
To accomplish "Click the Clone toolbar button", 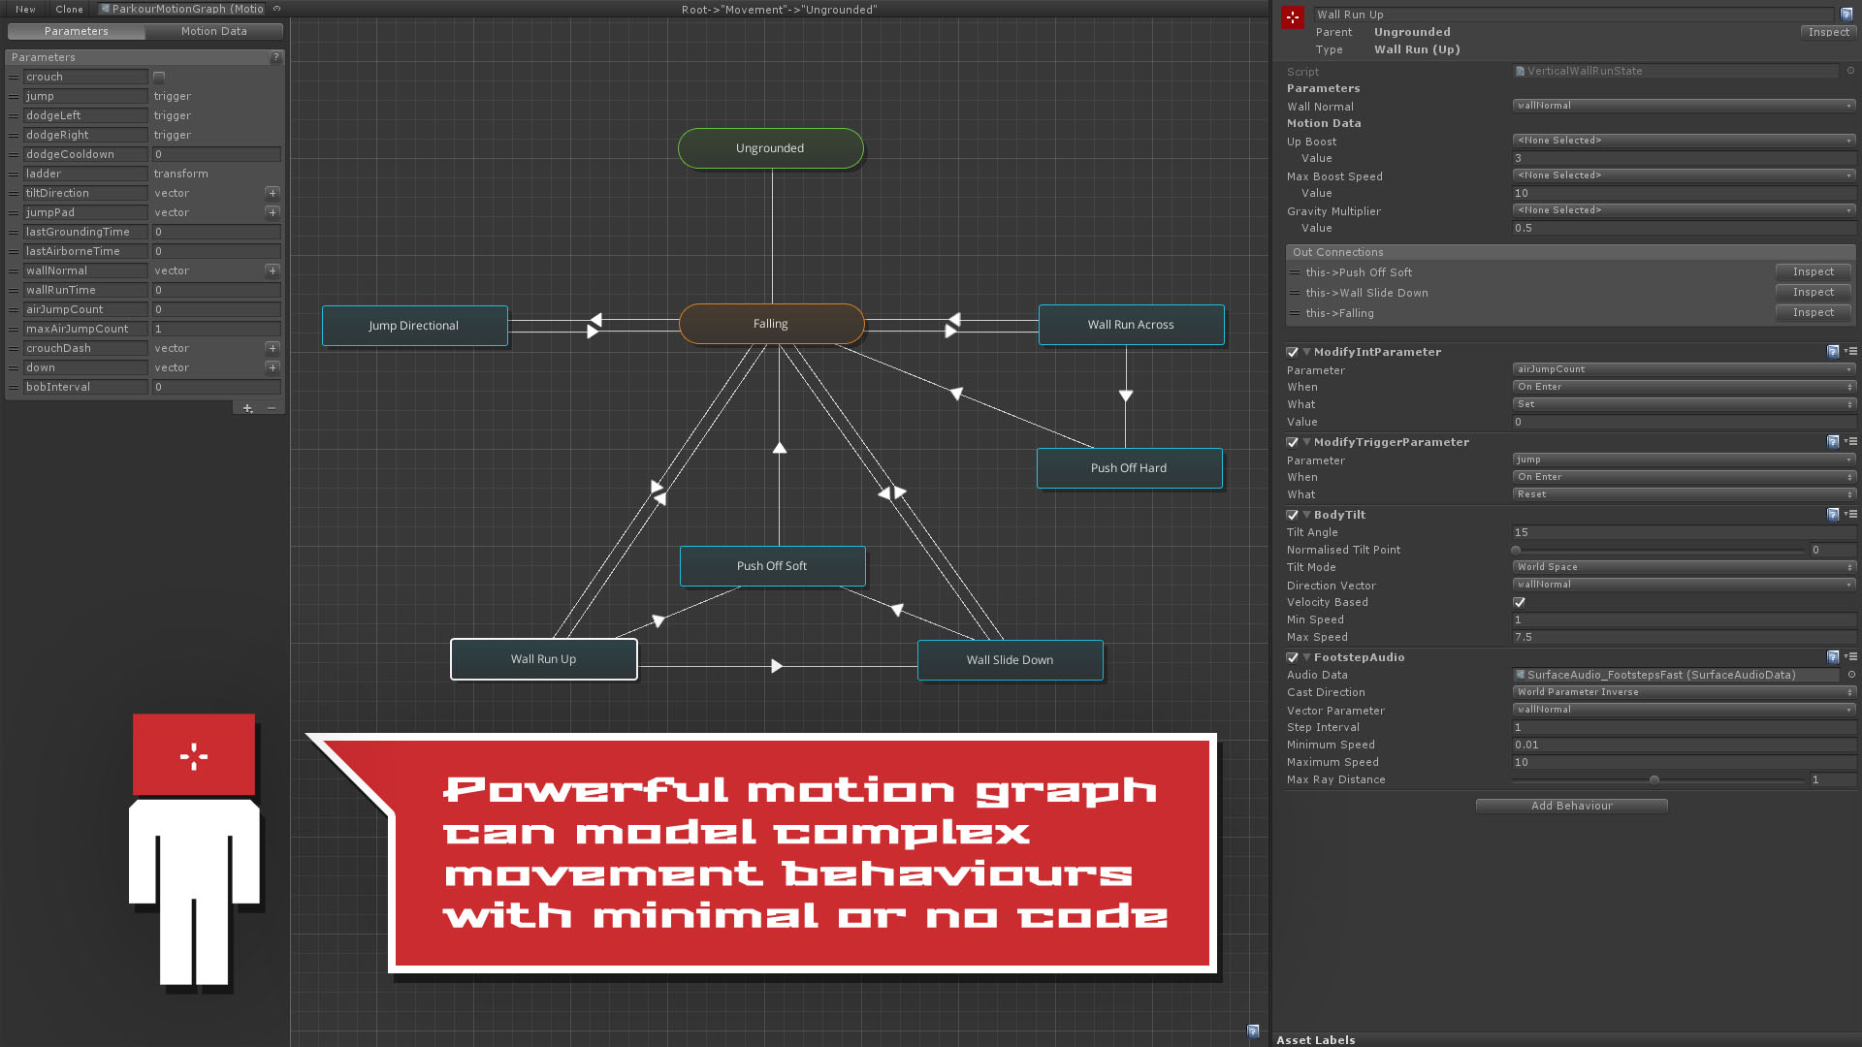I will pos(69,9).
